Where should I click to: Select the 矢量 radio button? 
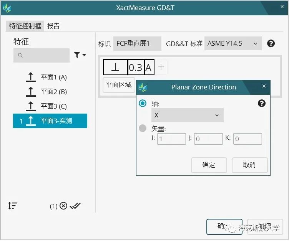(x=143, y=128)
